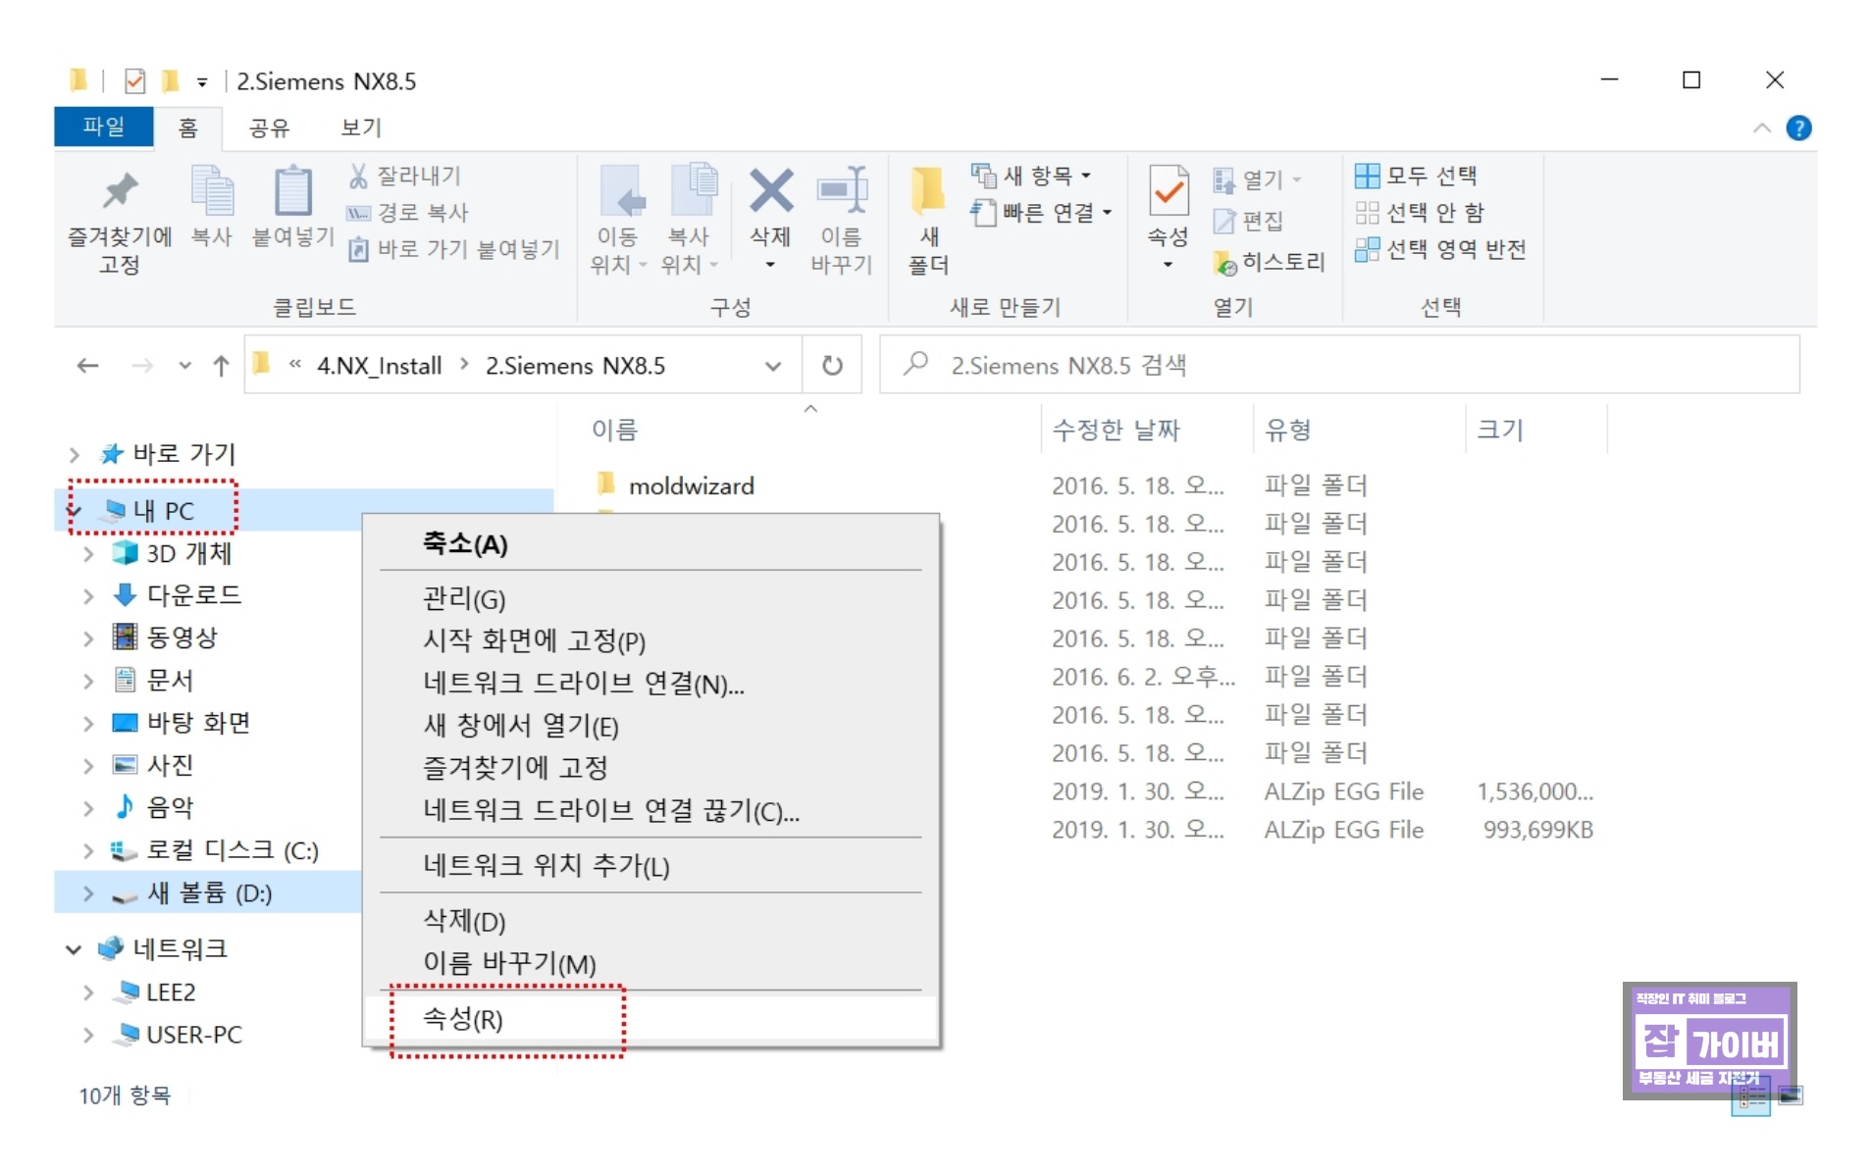Open 새 항목 dropdown
The width and height of the screenshot is (1872, 1171).
(x=1031, y=177)
